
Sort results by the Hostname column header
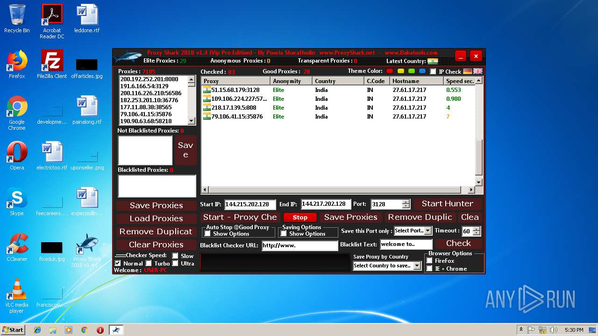click(417, 81)
